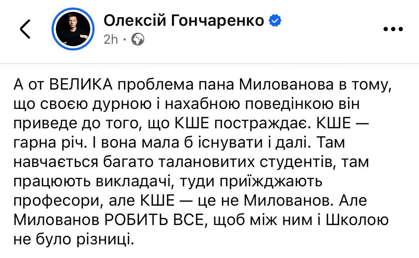Viewport: 419px width, 258px height.
Task: Click the 2h post timestamp
Action: [111, 39]
